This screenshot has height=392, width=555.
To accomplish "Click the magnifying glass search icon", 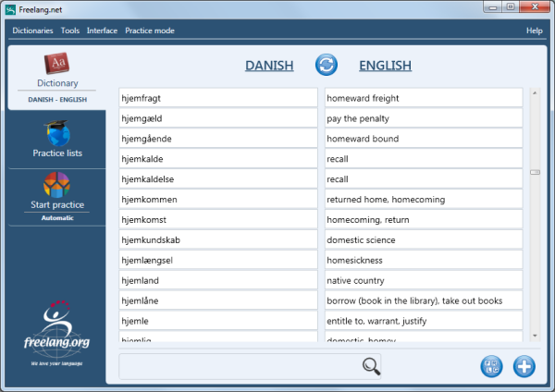I will click(x=371, y=366).
